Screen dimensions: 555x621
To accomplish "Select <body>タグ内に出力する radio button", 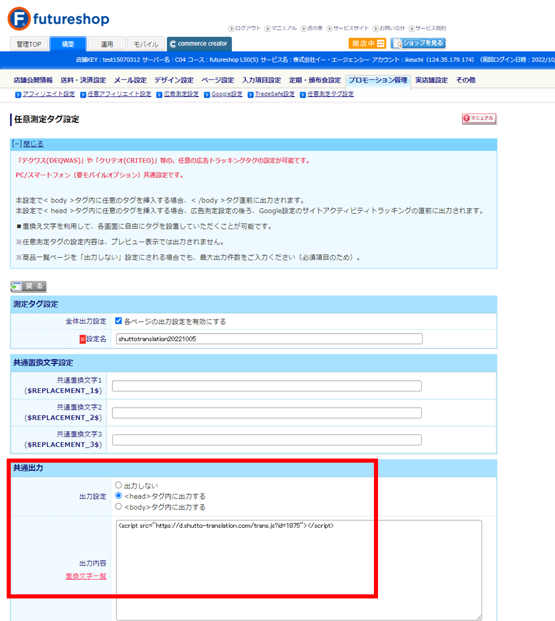I will (x=118, y=506).
